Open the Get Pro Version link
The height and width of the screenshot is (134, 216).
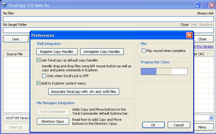204,46
